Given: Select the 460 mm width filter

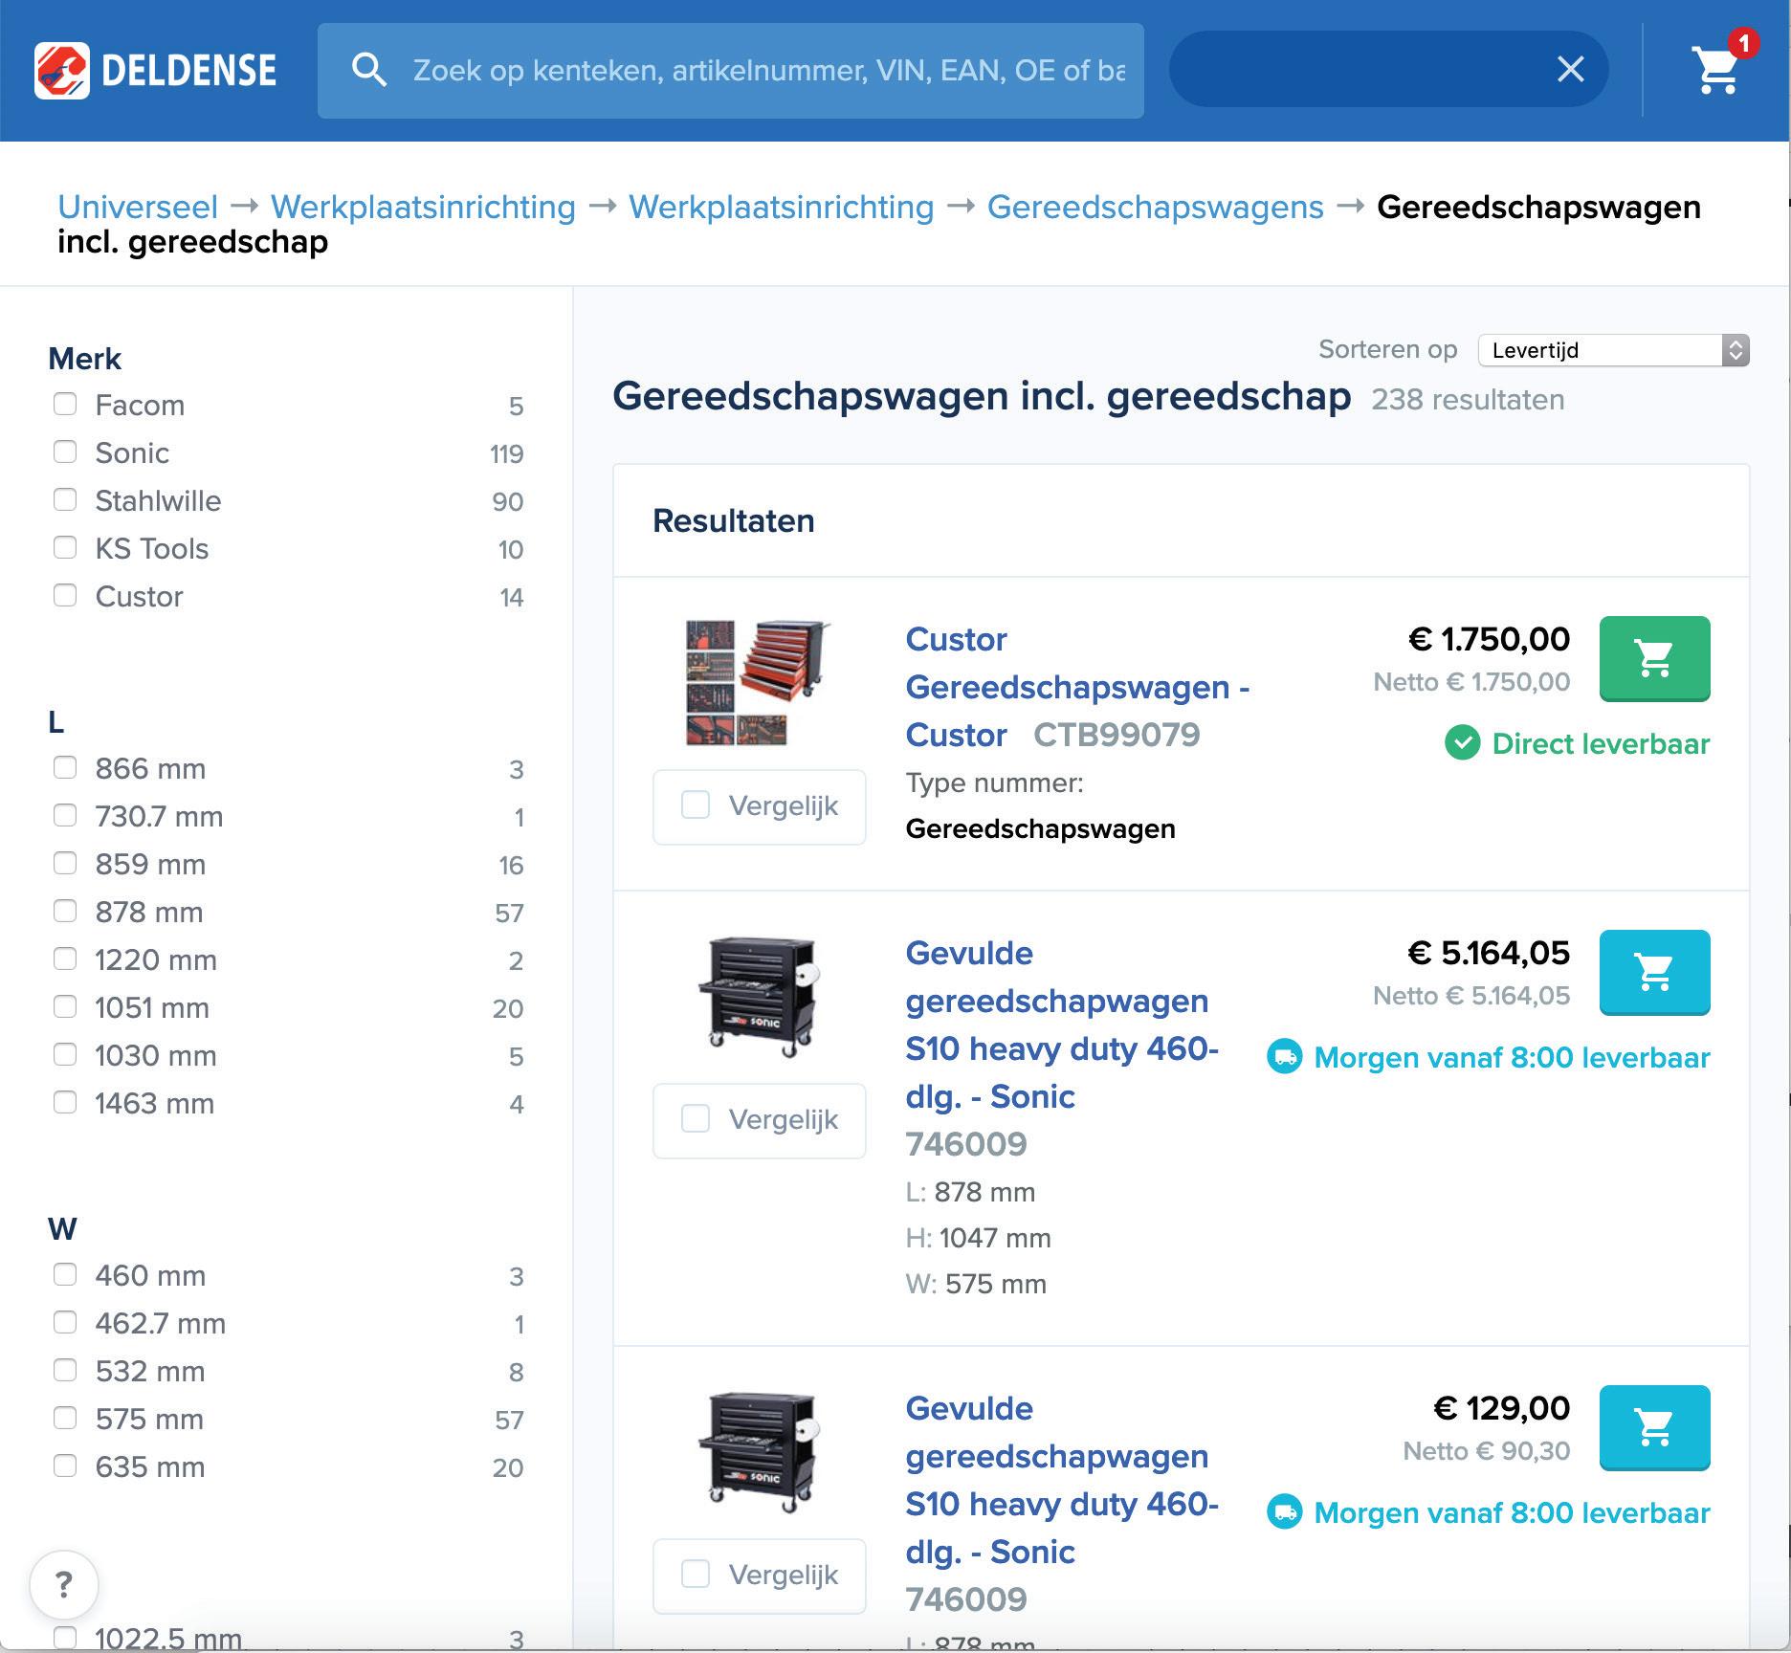Looking at the screenshot, I should coord(65,1274).
